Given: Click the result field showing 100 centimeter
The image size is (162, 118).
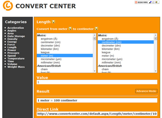Looking at the screenshot, I should pos(97,100).
